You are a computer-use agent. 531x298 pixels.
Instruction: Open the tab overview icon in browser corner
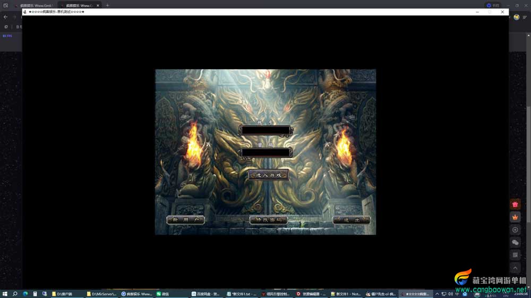pos(6,5)
